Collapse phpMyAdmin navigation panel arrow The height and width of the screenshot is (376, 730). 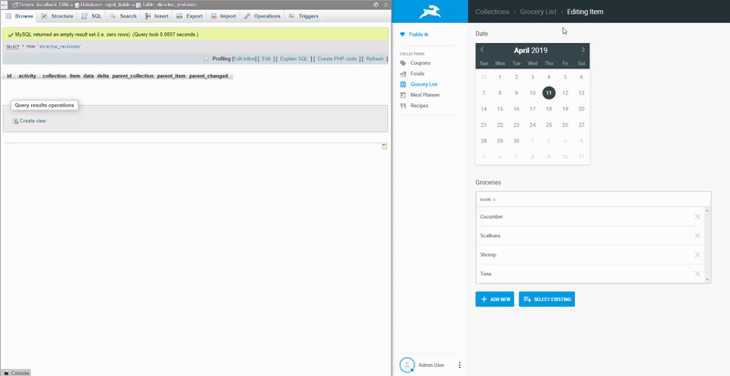(x=4, y=5)
